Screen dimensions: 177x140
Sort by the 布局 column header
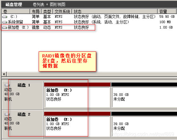tap(36, 11)
